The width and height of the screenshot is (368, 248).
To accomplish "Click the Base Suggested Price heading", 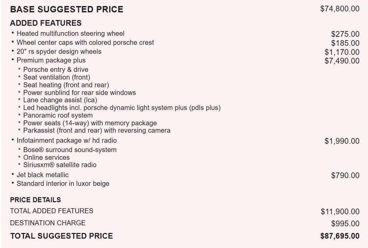I will click(67, 9).
